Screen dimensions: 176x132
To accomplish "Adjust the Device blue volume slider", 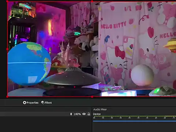I will (x=134, y=121).
